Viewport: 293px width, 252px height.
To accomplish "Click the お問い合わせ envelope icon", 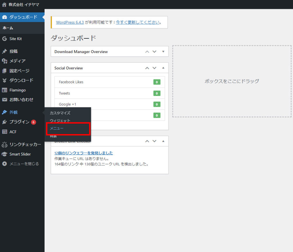I will point(4,100).
